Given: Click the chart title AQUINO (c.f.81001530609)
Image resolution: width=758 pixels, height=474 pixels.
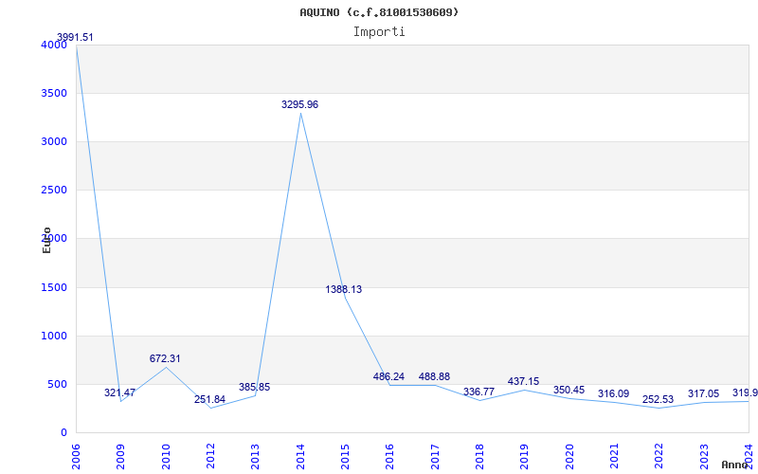Looking at the screenshot, I should (379, 12).
